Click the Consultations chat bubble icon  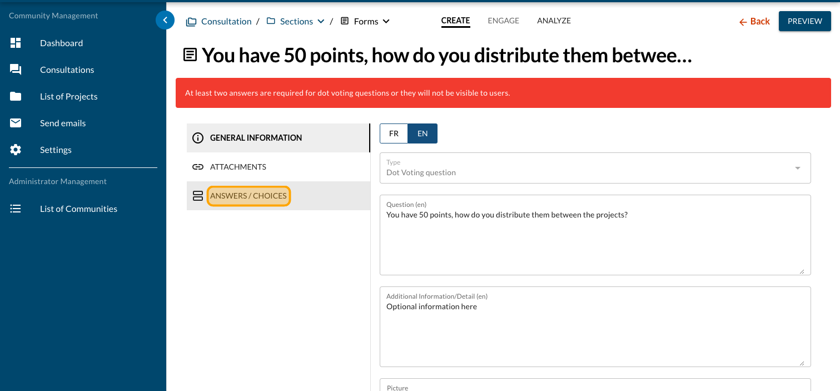tap(16, 70)
